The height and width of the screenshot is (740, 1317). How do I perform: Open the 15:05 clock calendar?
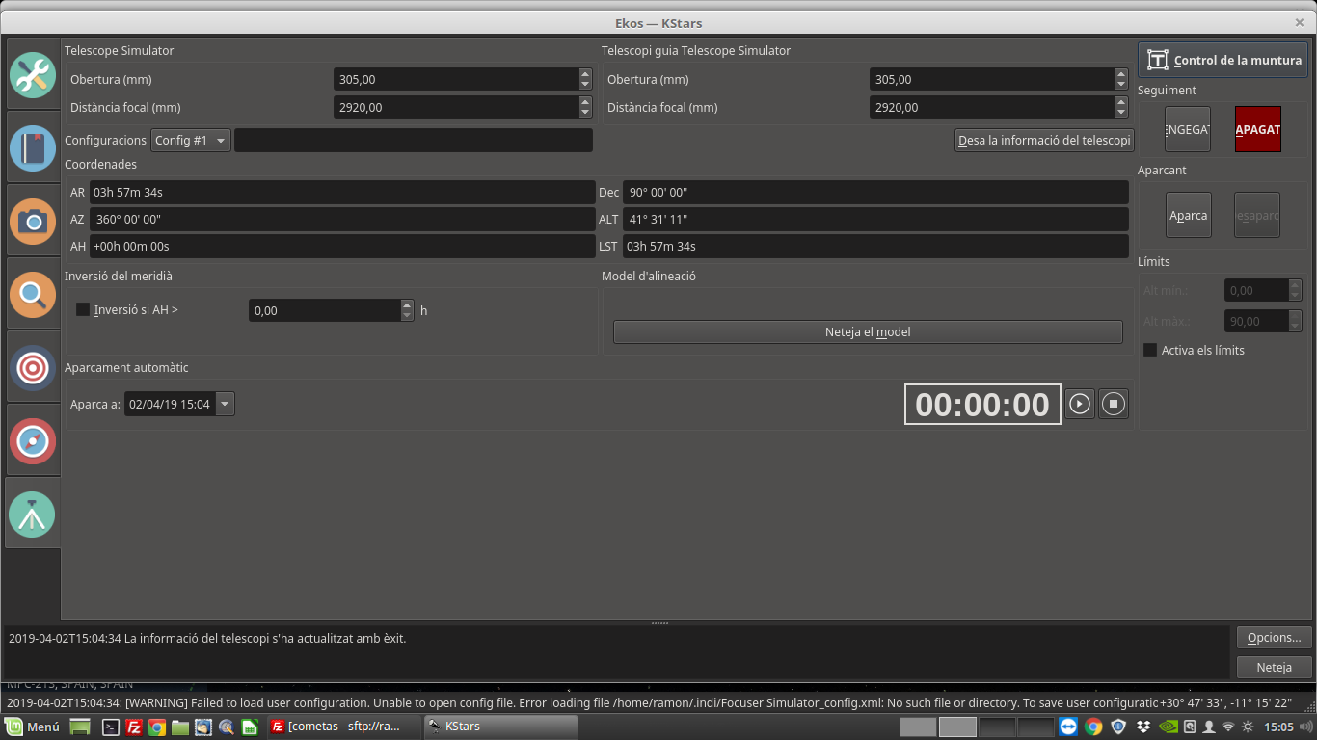point(1278,727)
